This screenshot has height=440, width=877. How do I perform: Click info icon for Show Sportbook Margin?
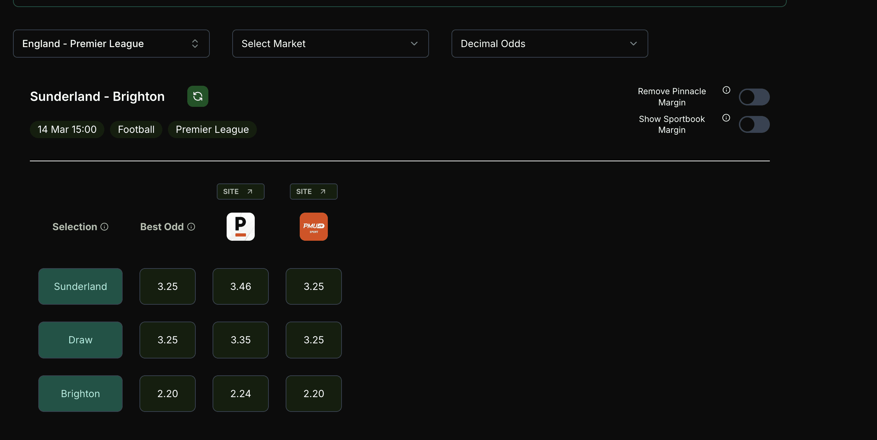point(726,118)
